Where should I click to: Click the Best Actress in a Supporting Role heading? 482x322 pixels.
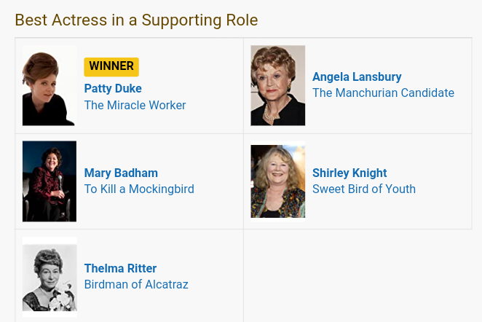tap(136, 20)
